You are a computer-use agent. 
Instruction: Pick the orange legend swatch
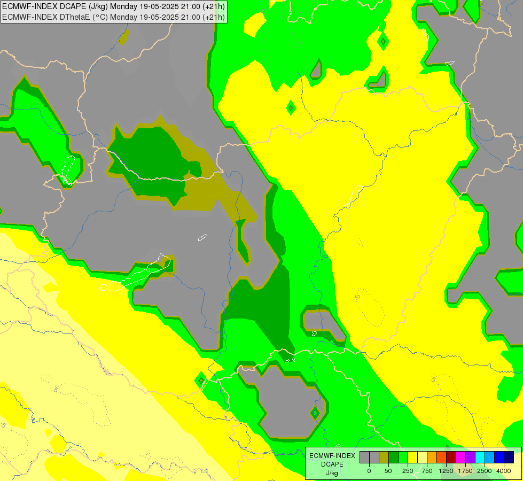click(432, 457)
